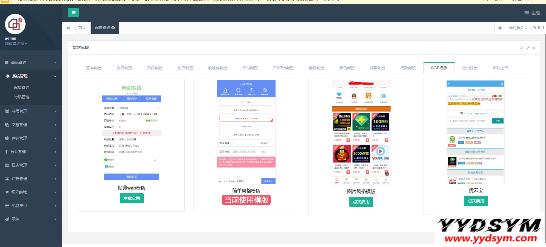Viewport: 546px width, 247px height.
Task: Close the 网站配置 panel with x icon
Action: coord(534,48)
